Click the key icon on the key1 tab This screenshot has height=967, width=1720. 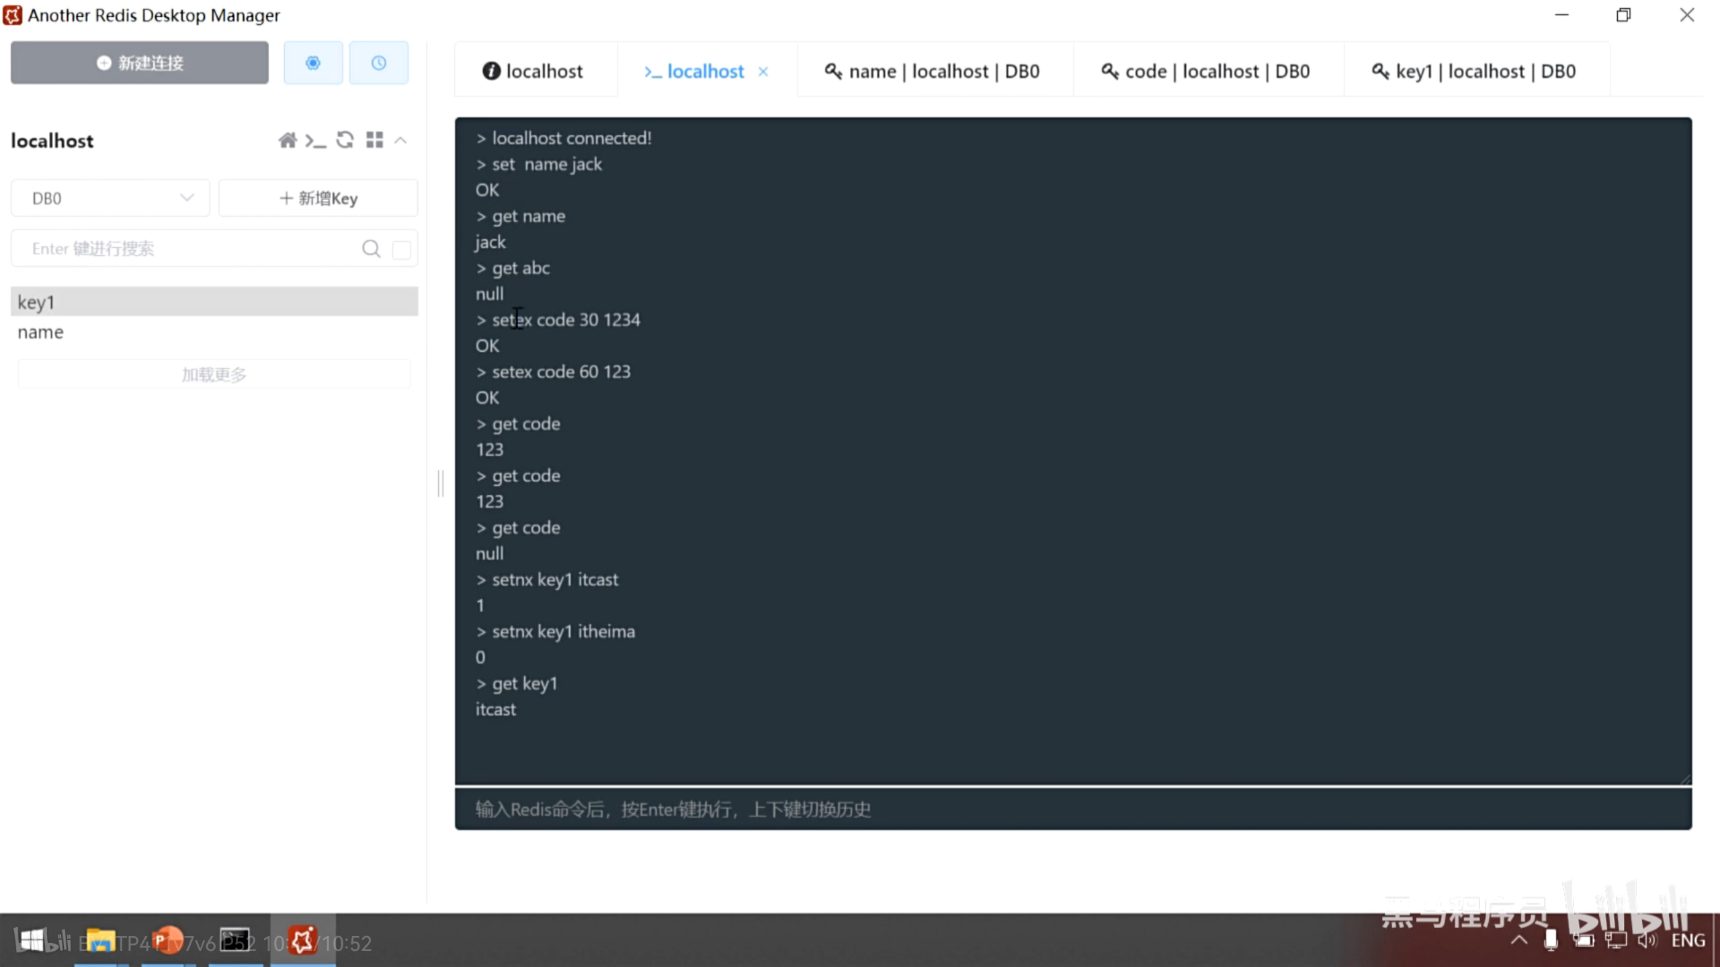(x=1380, y=71)
